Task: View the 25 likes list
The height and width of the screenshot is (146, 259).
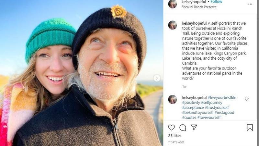Action: [x=175, y=136]
